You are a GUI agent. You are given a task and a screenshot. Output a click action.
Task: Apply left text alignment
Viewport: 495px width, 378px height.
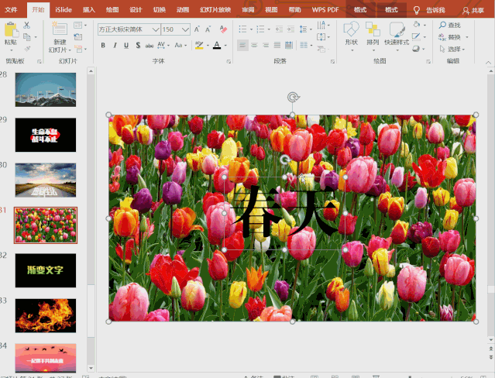(x=242, y=46)
